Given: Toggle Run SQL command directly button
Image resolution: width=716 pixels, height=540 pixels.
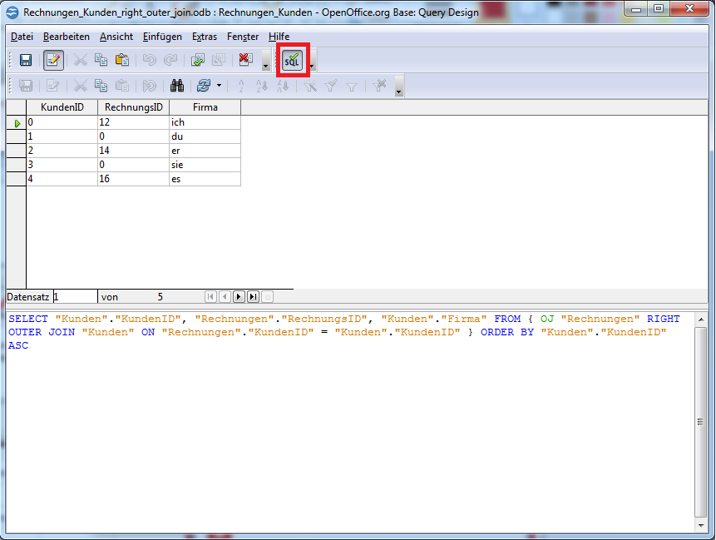Looking at the screenshot, I should click(292, 60).
